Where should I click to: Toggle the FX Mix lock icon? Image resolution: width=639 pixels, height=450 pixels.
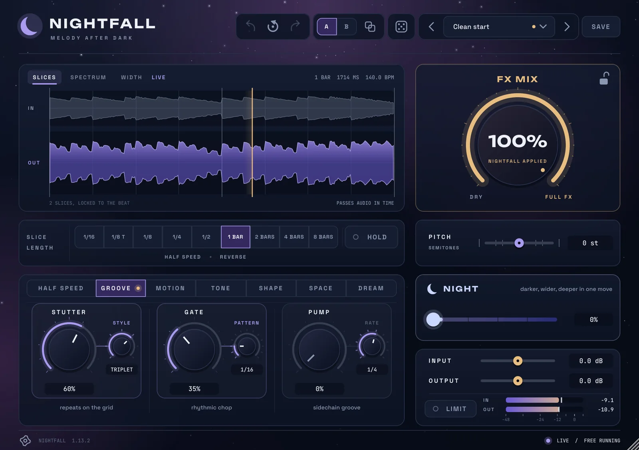point(604,78)
